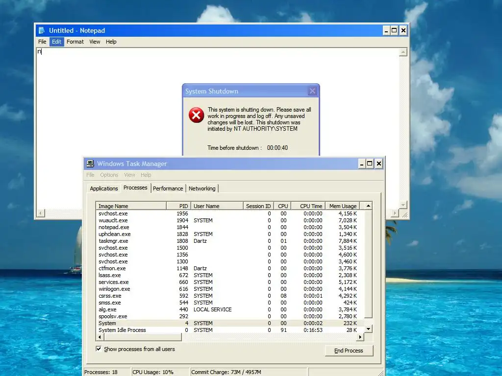Switch to the Performance tab

[x=168, y=188]
